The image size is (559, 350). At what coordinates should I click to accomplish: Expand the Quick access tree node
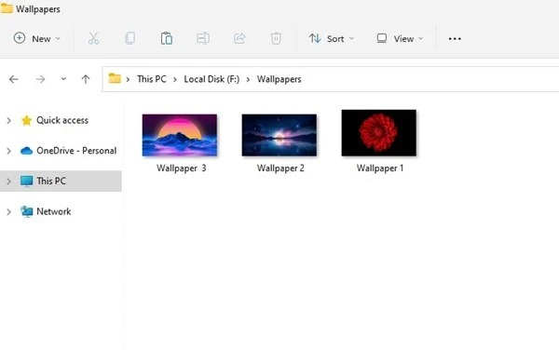9,121
